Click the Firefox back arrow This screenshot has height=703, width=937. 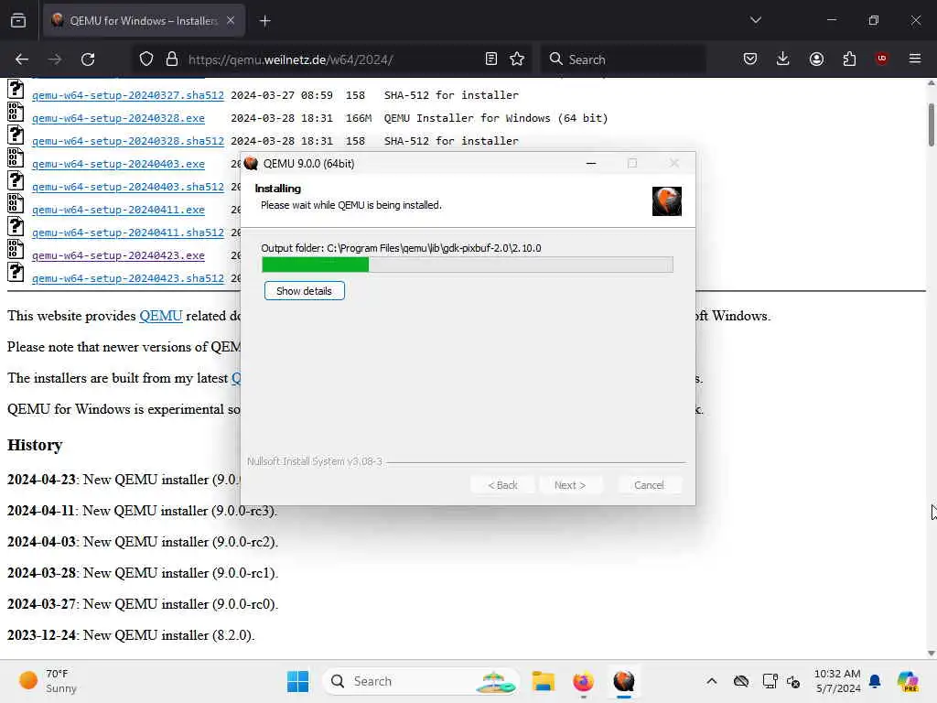tap(22, 59)
